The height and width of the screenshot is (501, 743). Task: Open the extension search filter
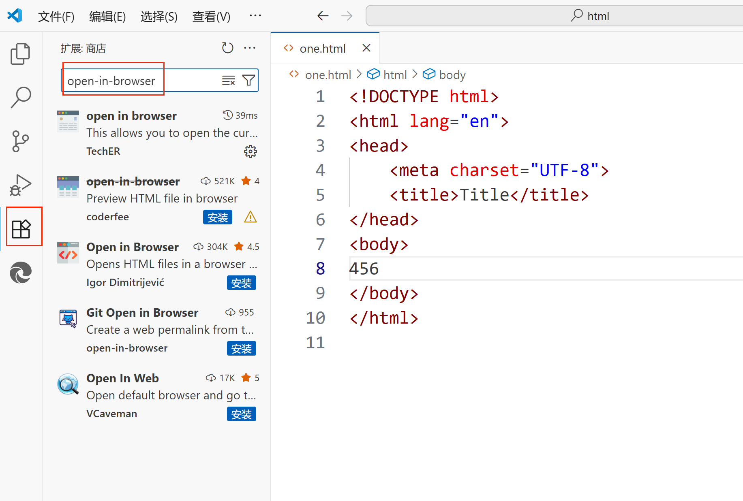[248, 80]
